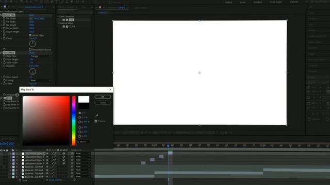Toggle stopwatch for Output Height property

pos(4,32)
